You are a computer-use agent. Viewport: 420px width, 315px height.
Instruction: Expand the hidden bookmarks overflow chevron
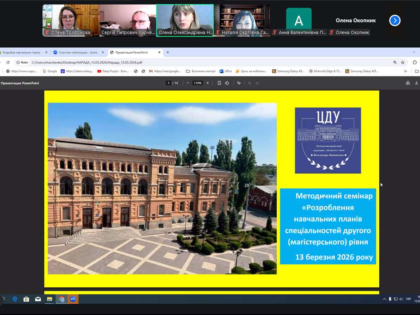406,71
